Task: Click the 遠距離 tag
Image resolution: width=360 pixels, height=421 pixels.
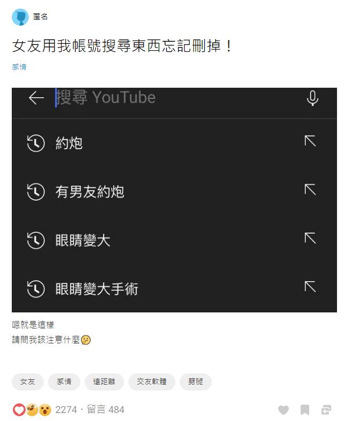Action: click(104, 381)
